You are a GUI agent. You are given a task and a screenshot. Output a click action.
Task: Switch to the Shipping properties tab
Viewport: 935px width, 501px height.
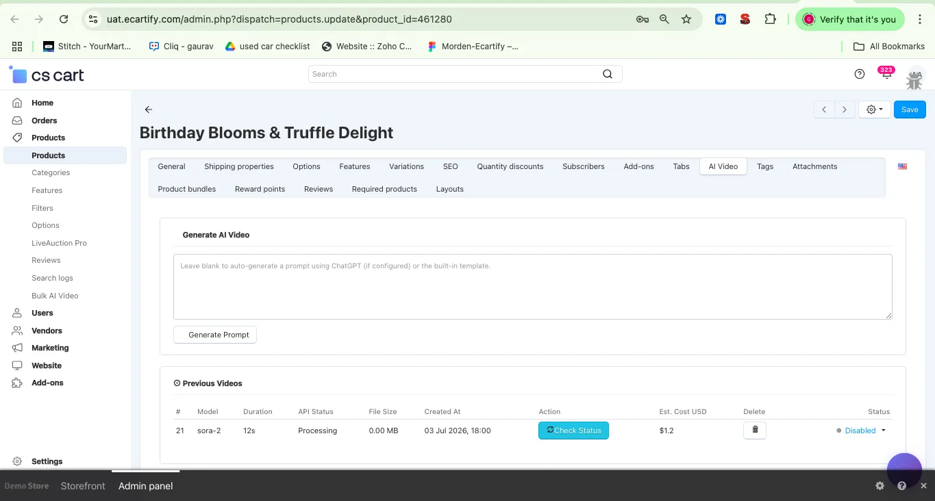click(x=239, y=166)
